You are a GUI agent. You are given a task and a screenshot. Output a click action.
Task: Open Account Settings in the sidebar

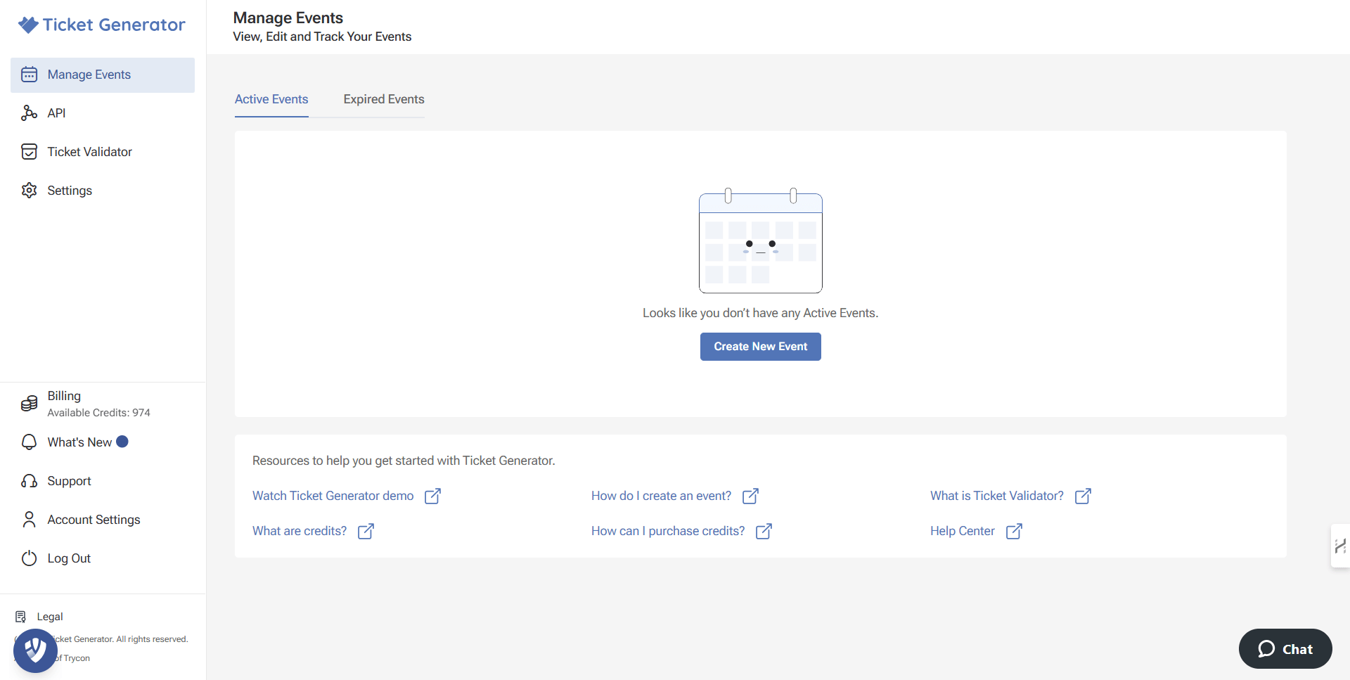point(103,520)
